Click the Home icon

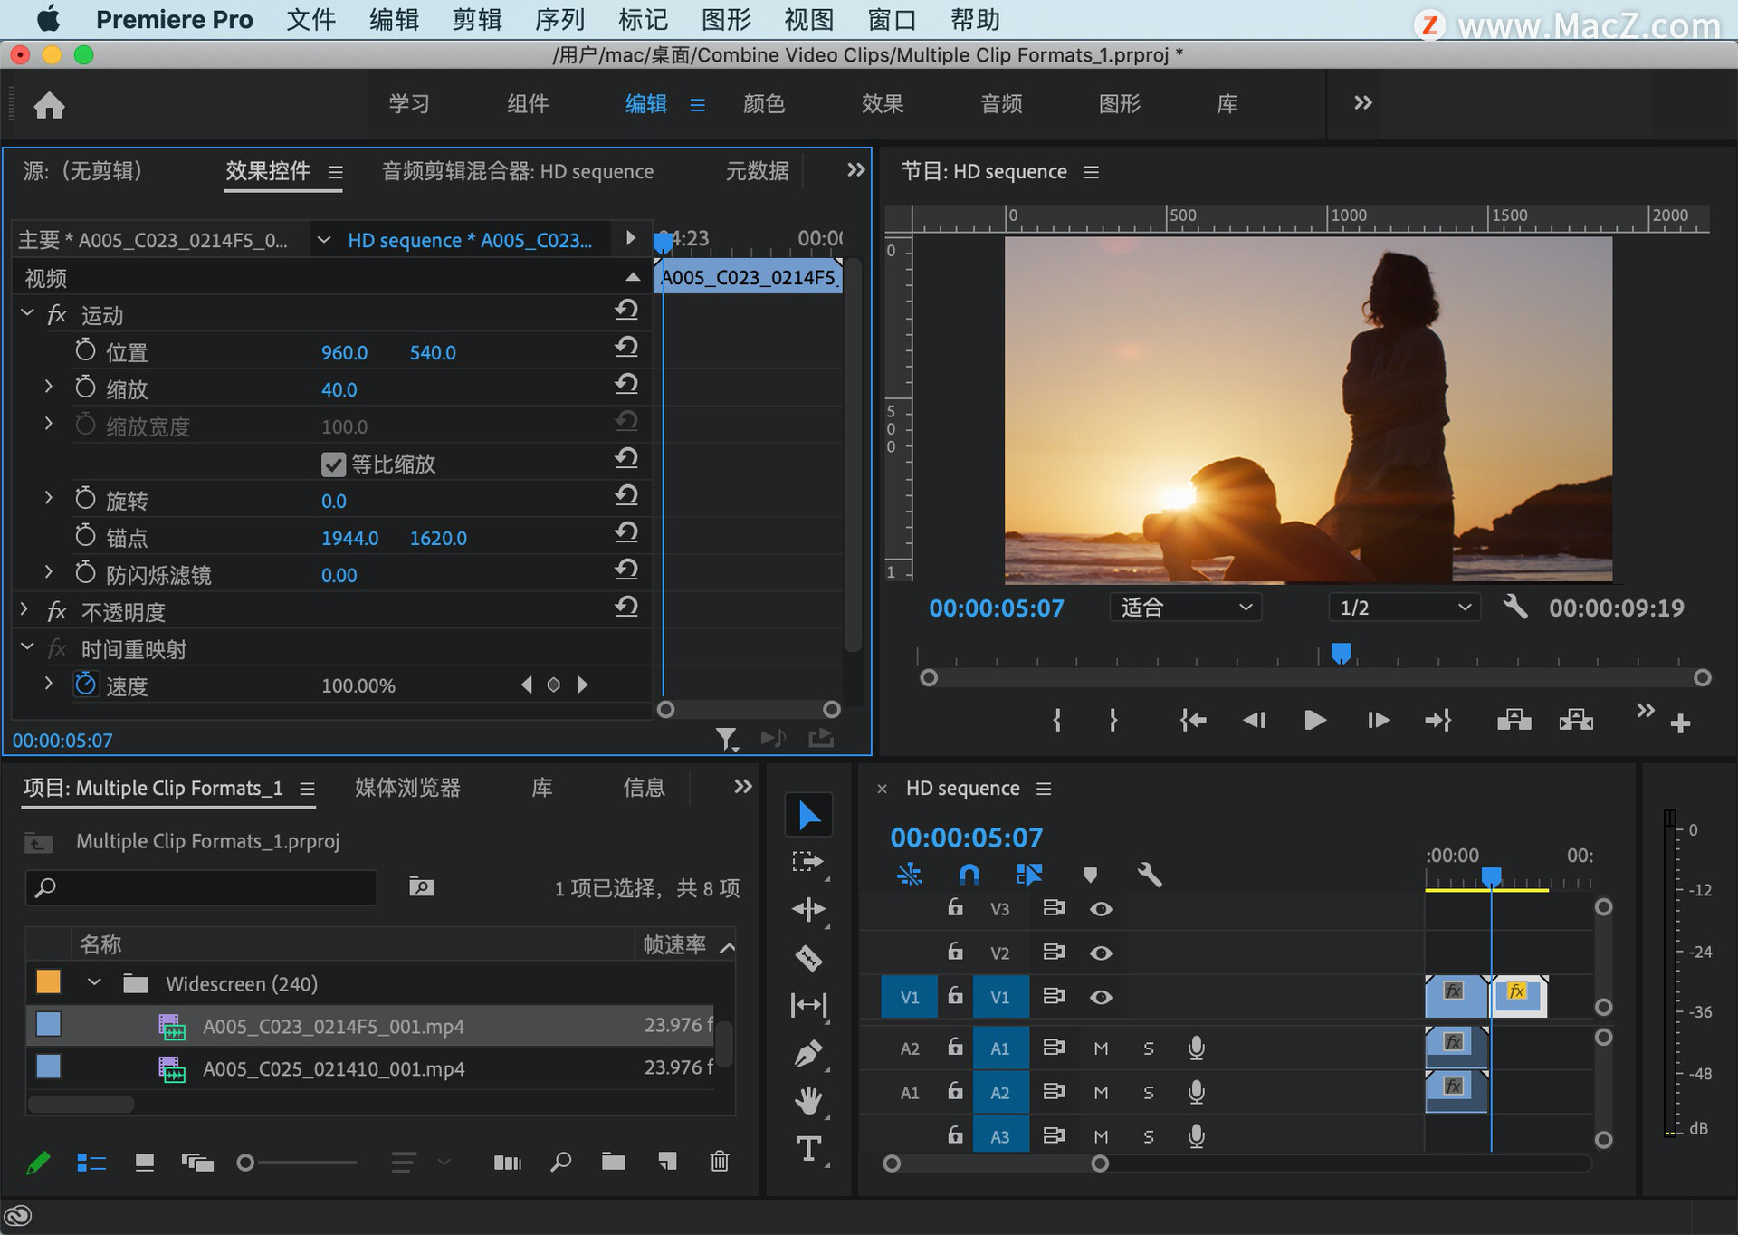tap(49, 105)
